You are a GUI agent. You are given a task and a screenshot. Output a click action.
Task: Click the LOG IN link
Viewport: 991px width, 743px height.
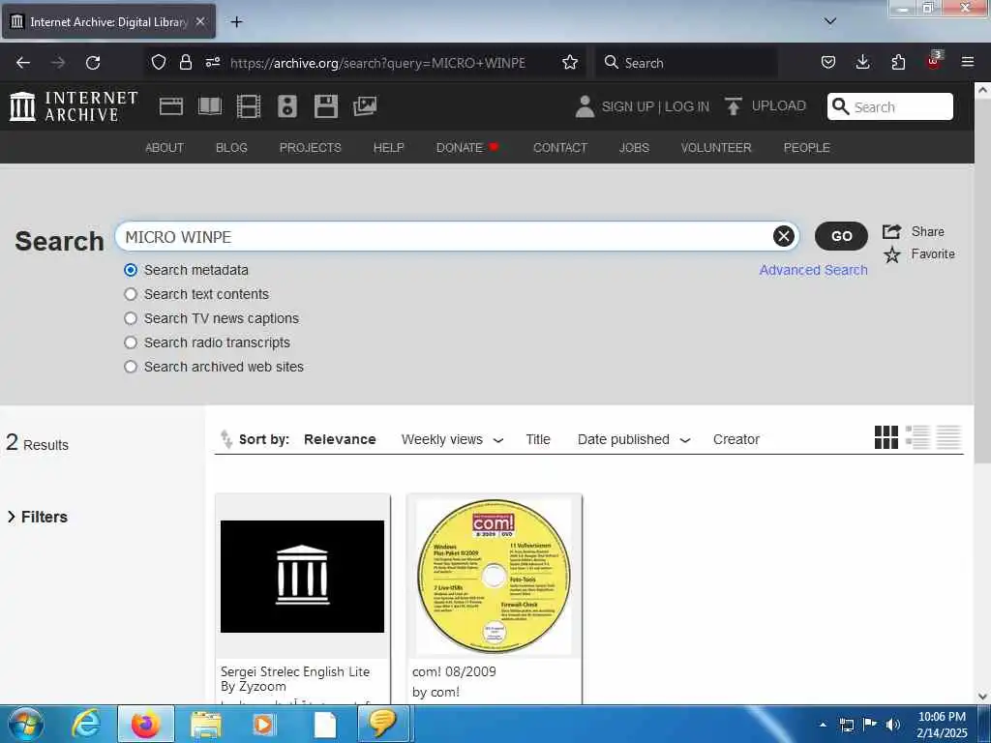click(687, 106)
